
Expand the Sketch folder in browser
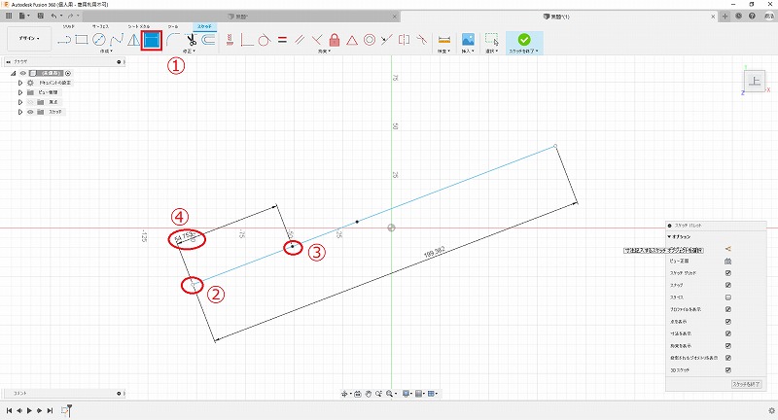[x=19, y=112]
